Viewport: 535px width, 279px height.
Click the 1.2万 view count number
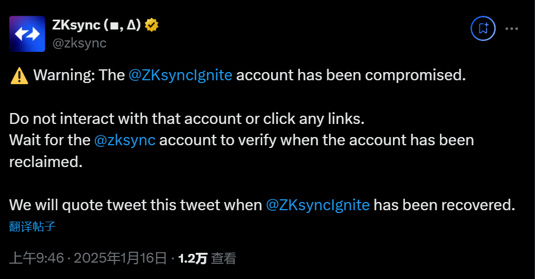192,258
